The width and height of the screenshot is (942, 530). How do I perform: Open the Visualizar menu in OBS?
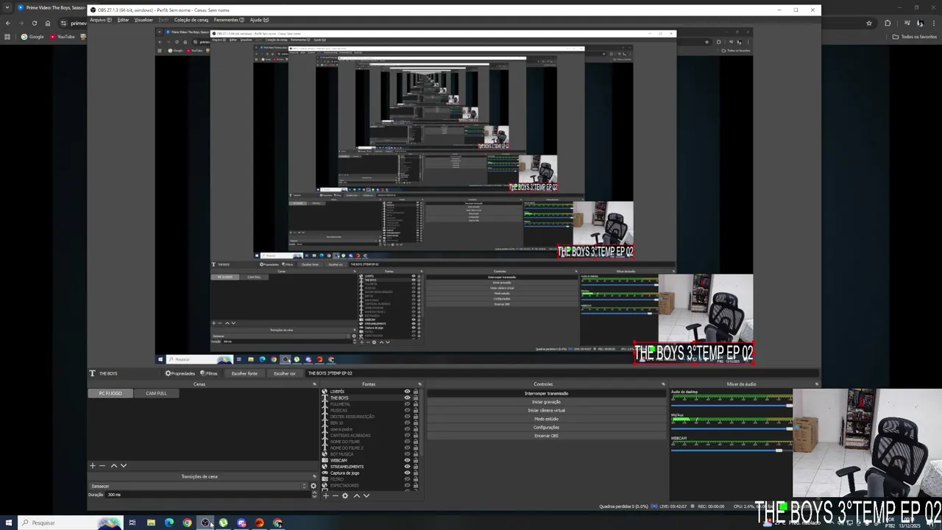coord(144,20)
